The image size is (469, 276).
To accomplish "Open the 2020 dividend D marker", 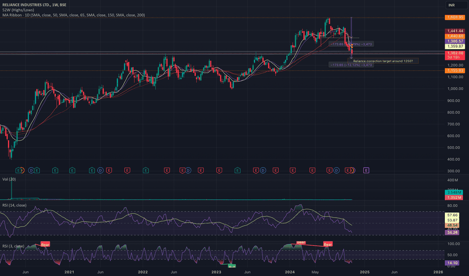I will (x=31, y=171).
